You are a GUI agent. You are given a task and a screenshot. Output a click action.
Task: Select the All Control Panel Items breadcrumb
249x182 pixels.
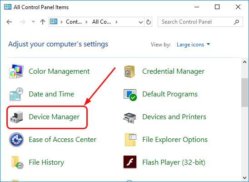click(x=101, y=22)
